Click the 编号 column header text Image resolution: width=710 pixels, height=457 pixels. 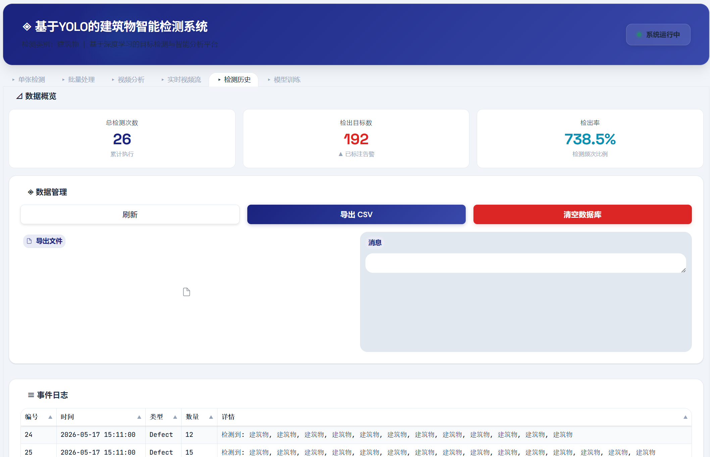point(31,417)
